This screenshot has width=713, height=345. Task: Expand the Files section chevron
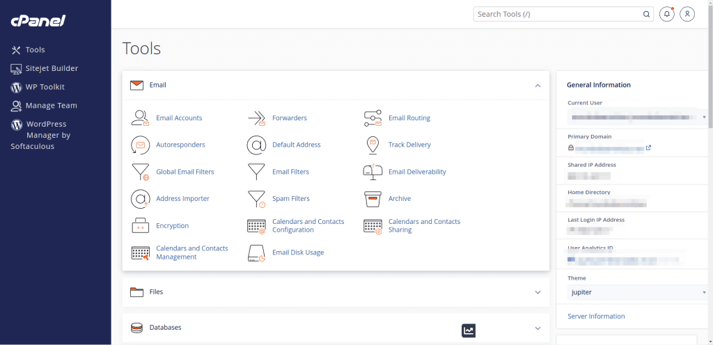[538, 292]
